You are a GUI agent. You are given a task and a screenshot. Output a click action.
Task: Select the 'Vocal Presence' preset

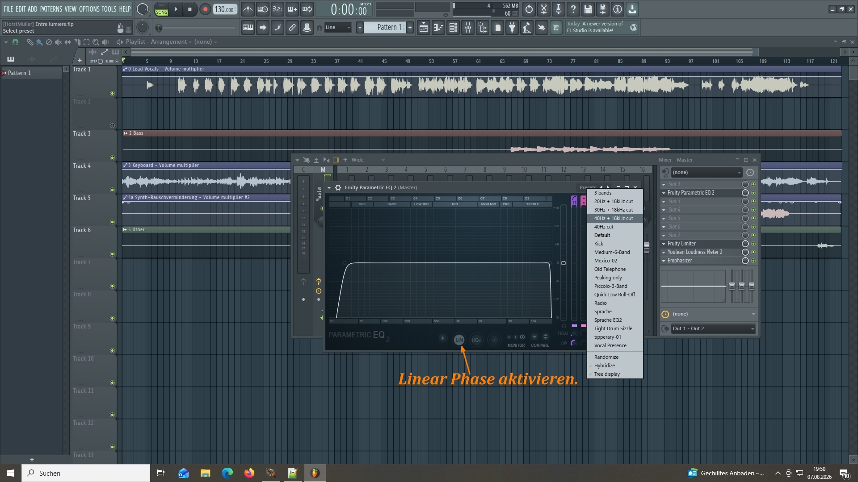(x=615, y=345)
